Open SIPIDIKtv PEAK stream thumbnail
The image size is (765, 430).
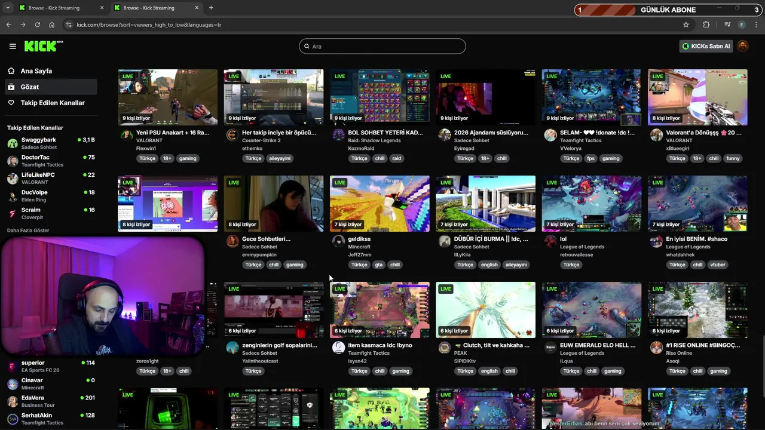point(485,310)
